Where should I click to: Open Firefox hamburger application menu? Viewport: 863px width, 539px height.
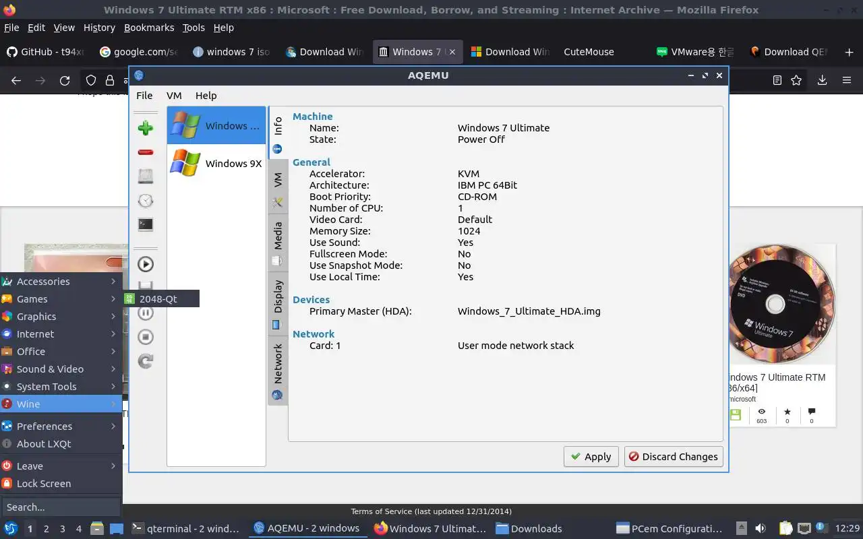847,80
